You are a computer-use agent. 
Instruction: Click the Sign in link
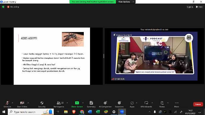point(190,7)
